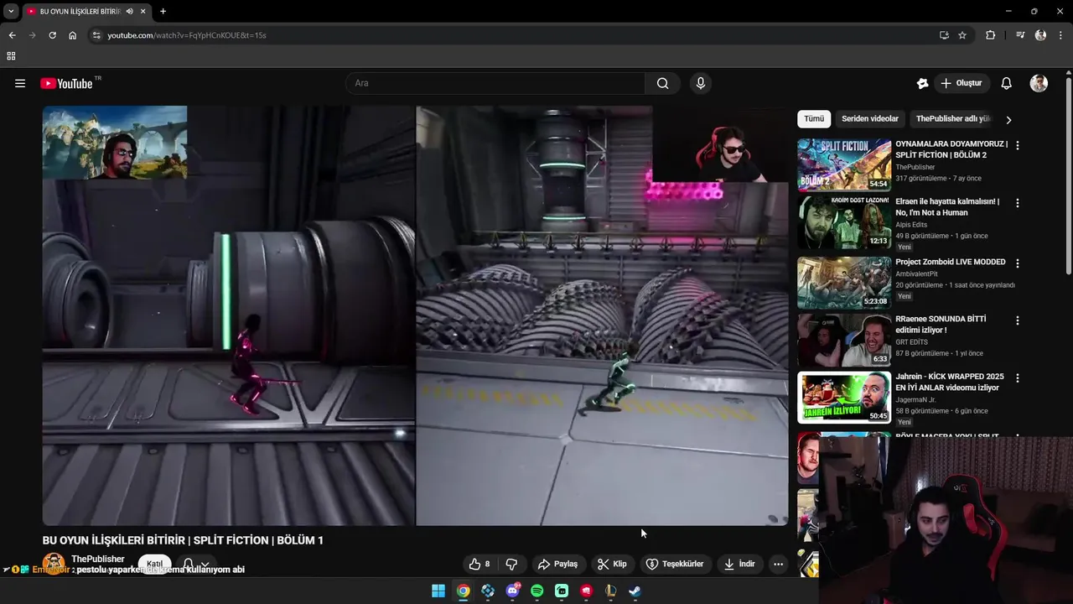This screenshot has height=604, width=1073.
Task: Open options for 'Project Zomboid LIVE MODDED'
Action: [x=1018, y=263]
